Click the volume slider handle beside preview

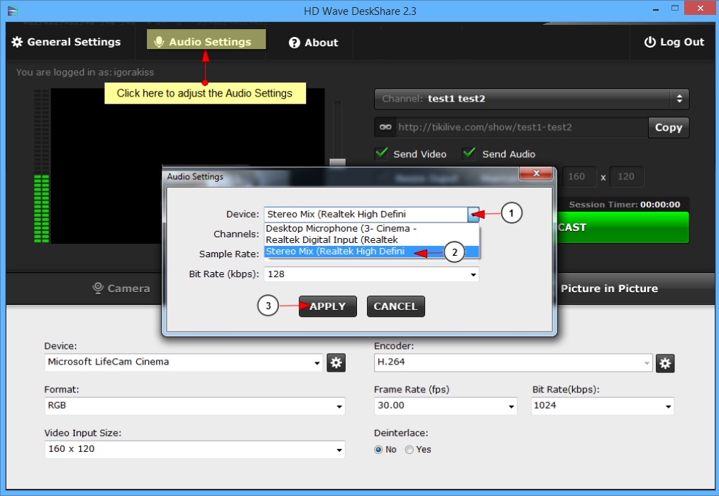click(337, 162)
